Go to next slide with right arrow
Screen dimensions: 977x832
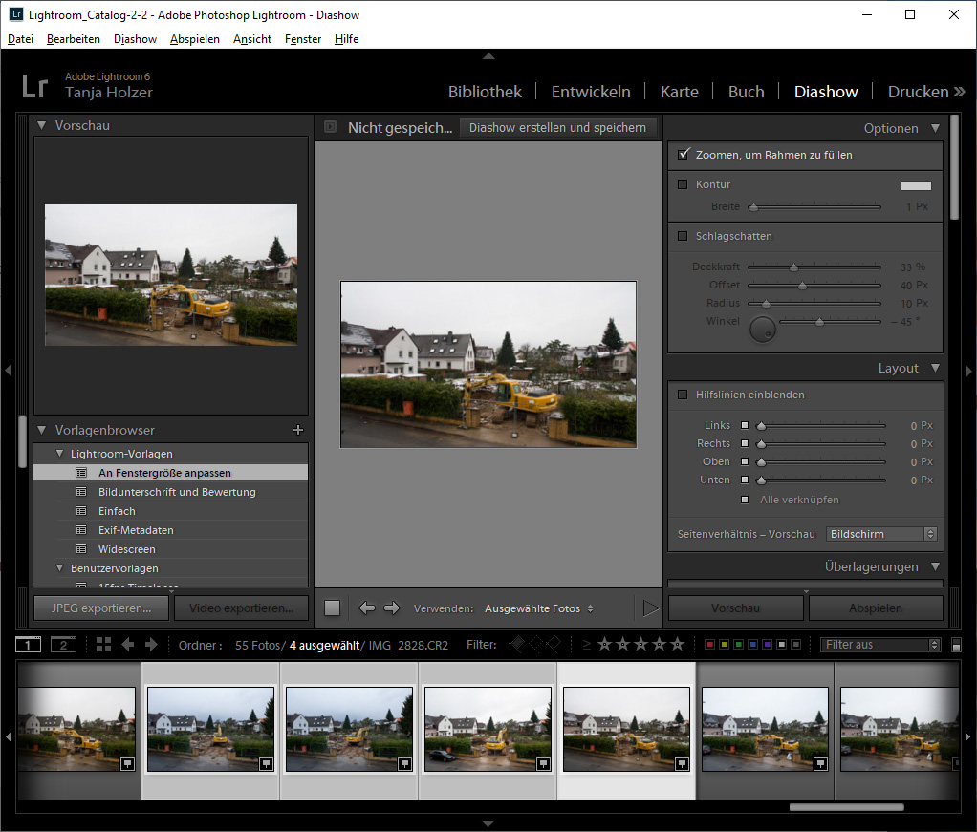(x=391, y=608)
